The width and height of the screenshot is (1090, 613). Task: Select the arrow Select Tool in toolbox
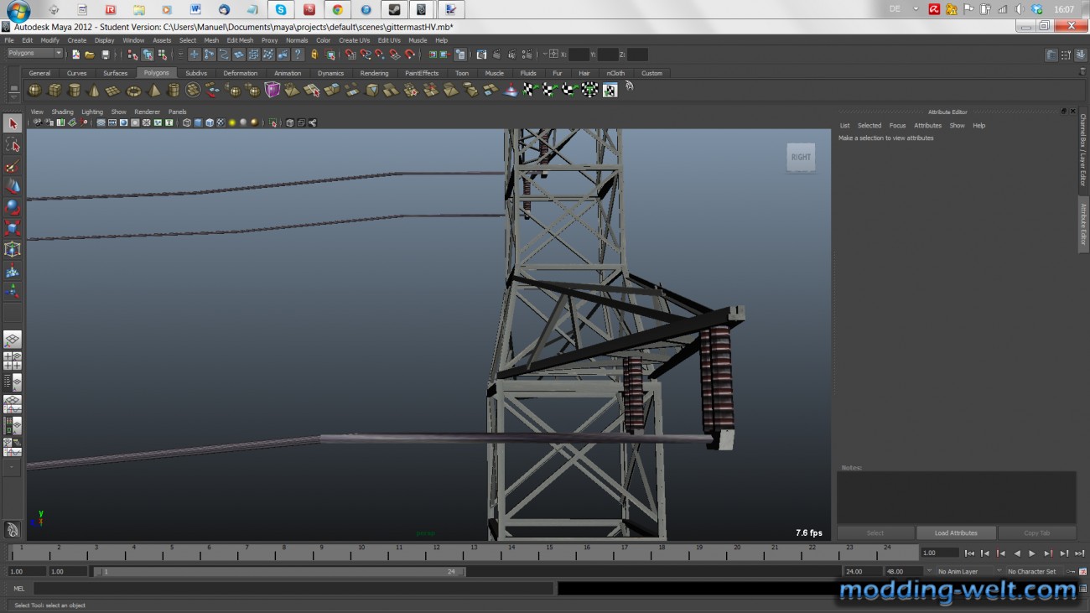click(13, 124)
